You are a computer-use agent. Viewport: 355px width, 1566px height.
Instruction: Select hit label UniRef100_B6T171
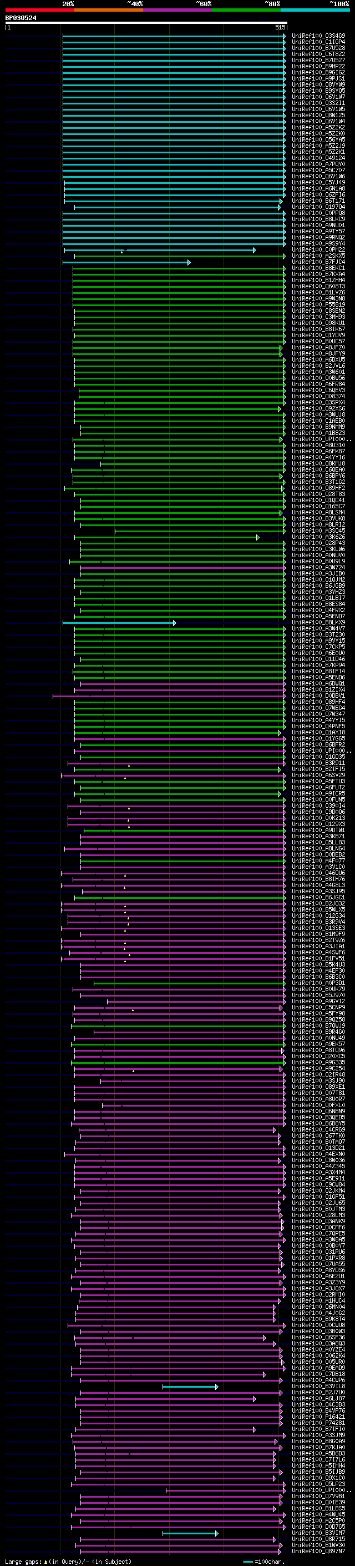point(318,201)
